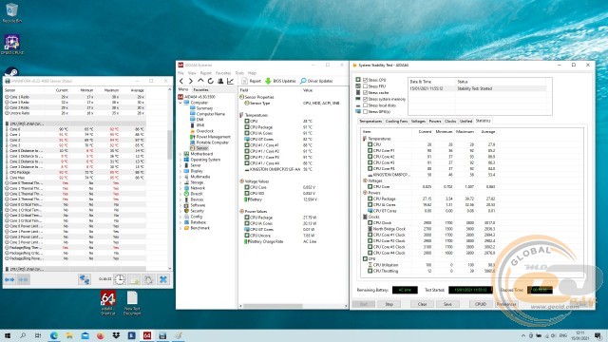The width and height of the screenshot is (608, 342).
Task: Expand the Display tree node
Action: pyautogui.click(x=180, y=171)
